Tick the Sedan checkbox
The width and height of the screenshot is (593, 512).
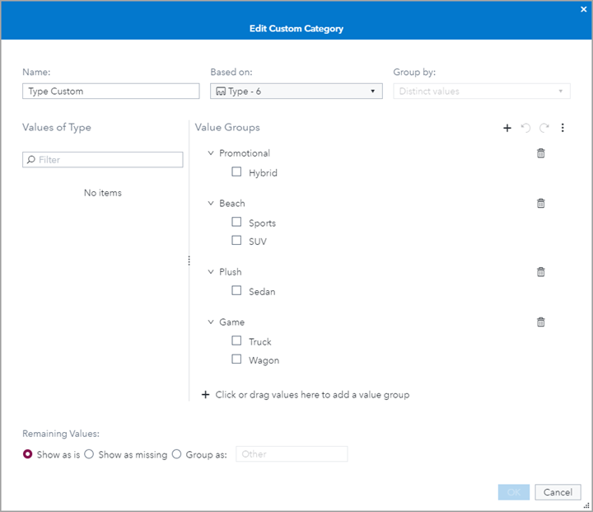click(237, 291)
